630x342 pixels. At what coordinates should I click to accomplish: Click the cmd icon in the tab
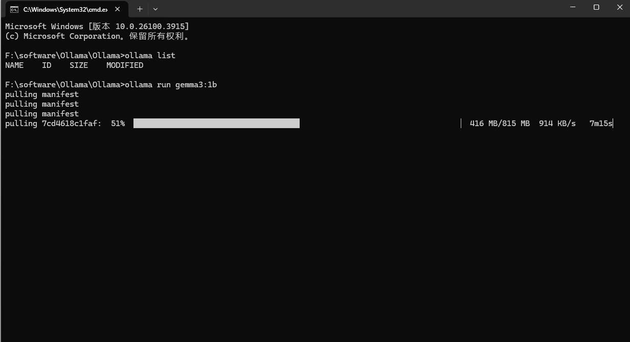click(x=14, y=9)
